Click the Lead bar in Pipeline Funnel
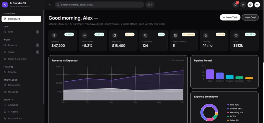The image size is (264, 123). tap(210, 74)
